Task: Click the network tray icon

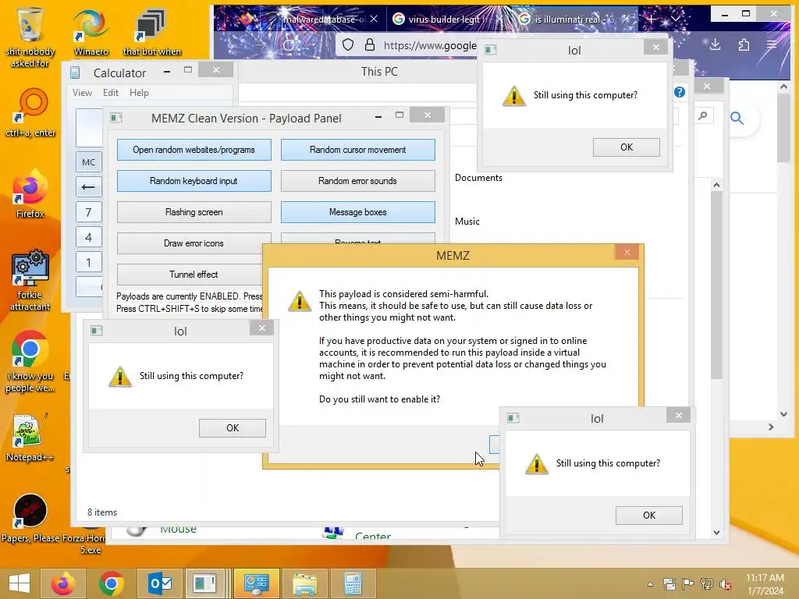Action: pos(707,583)
